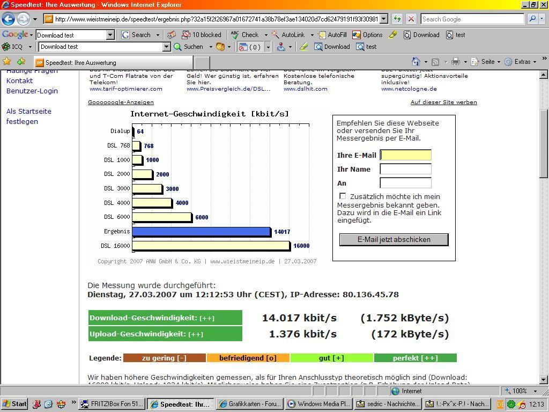549x412 pixels.
Task: Open the Google toolbar logo menu
Action: (x=18, y=35)
